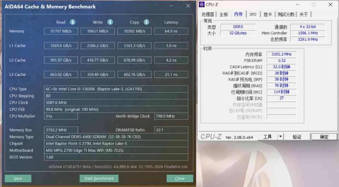The width and height of the screenshot is (339, 187).
Task: Click the 4 x 32-bit channel value
Action: (308, 27)
